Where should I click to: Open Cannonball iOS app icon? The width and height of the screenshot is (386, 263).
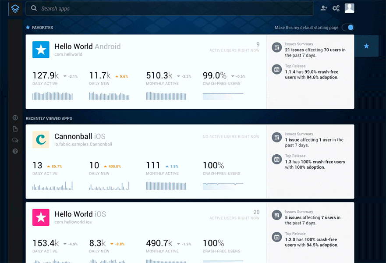tap(41, 140)
